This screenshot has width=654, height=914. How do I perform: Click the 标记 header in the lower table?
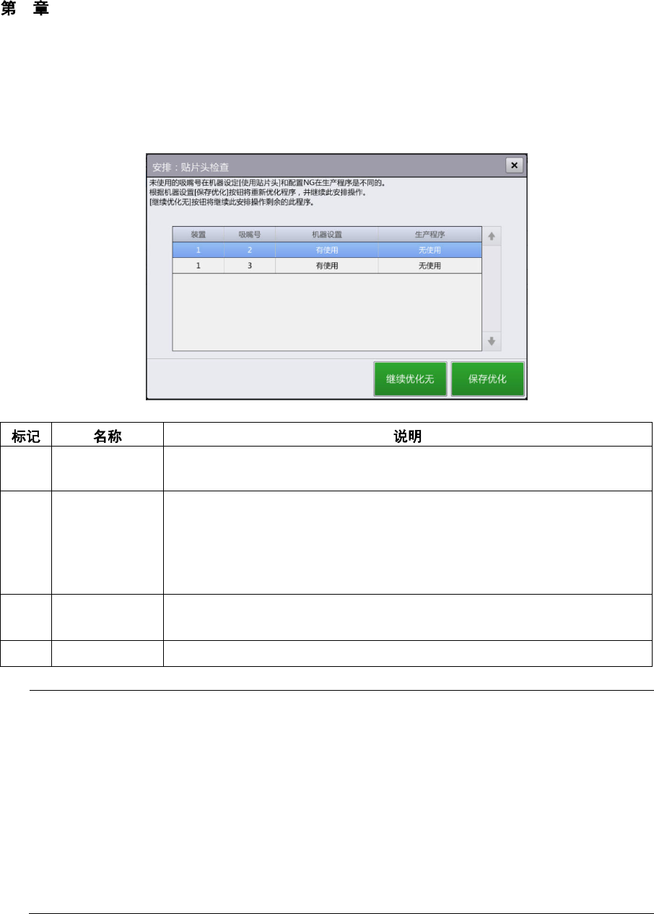click(x=26, y=436)
